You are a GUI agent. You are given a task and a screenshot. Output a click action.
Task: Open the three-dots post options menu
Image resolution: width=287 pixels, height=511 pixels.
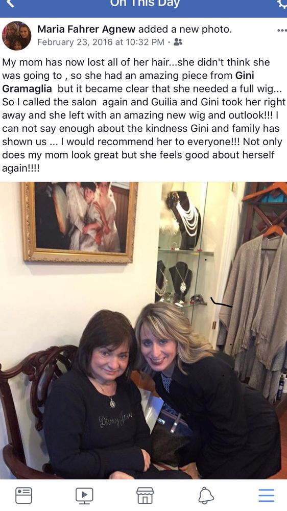point(282,31)
